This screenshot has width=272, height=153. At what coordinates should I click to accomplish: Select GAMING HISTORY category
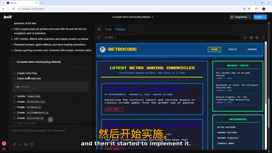pos(227,133)
